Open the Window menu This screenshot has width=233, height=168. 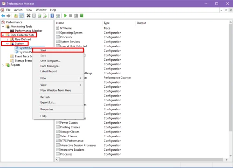pos(41,10)
